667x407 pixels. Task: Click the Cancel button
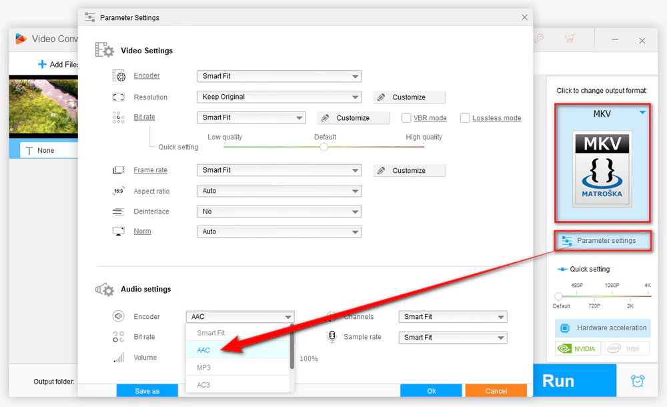[496, 390]
